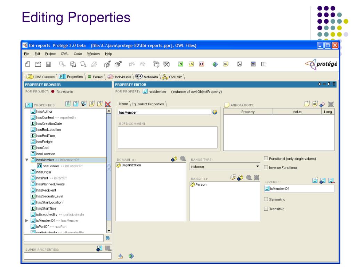Image resolution: width=356 pixels, height=267 pixels.
Task: Click the property list scroll-down arrow
Action: click(x=109, y=230)
